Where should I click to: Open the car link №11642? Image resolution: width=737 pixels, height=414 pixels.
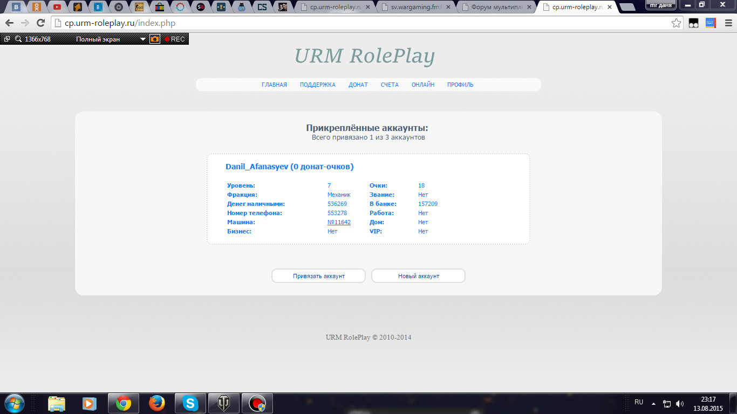(339, 222)
